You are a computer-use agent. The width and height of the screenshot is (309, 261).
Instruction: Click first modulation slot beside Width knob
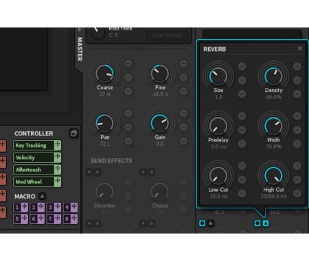coord(297,116)
